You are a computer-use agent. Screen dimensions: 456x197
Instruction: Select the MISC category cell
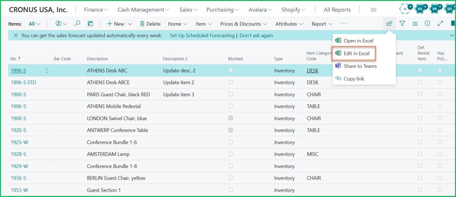pyautogui.click(x=313, y=154)
